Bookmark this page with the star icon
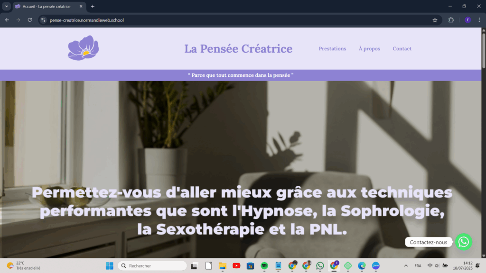This screenshot has width=486, height=273. (435, 20)
